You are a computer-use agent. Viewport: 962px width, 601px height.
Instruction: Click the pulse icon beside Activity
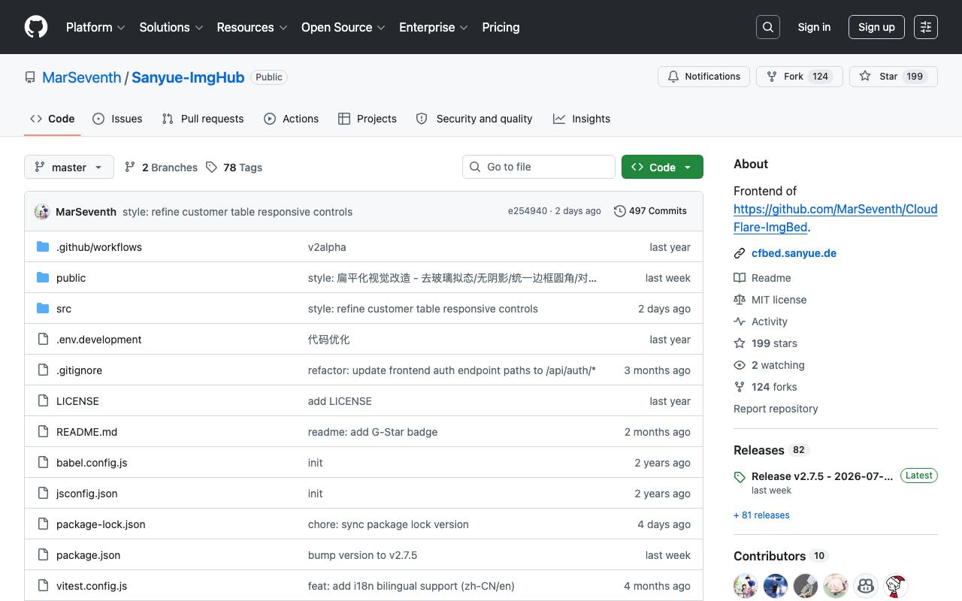pos(740,322)
